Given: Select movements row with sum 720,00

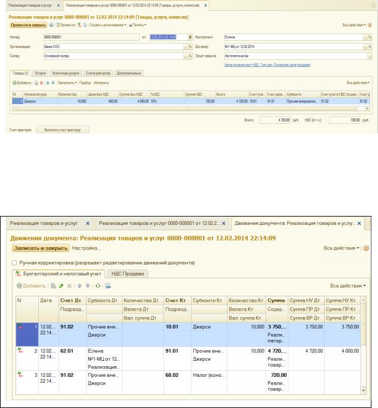Looking at the screenshot, I should [188, 382].
